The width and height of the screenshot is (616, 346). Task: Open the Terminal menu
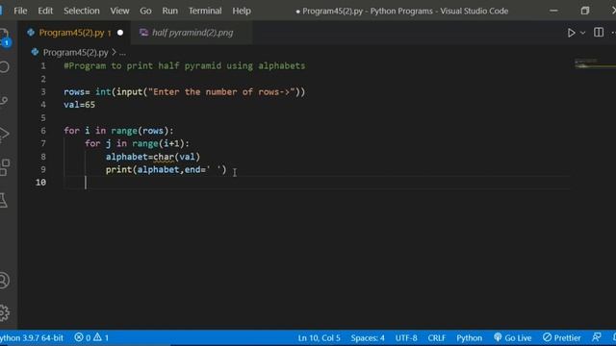205,11
